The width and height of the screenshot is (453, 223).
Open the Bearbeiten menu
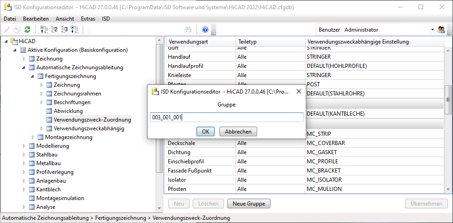point(36,19)
